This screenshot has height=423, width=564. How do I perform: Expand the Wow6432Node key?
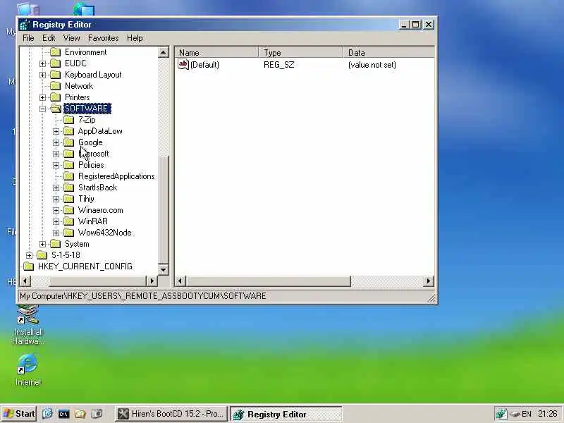56,233
